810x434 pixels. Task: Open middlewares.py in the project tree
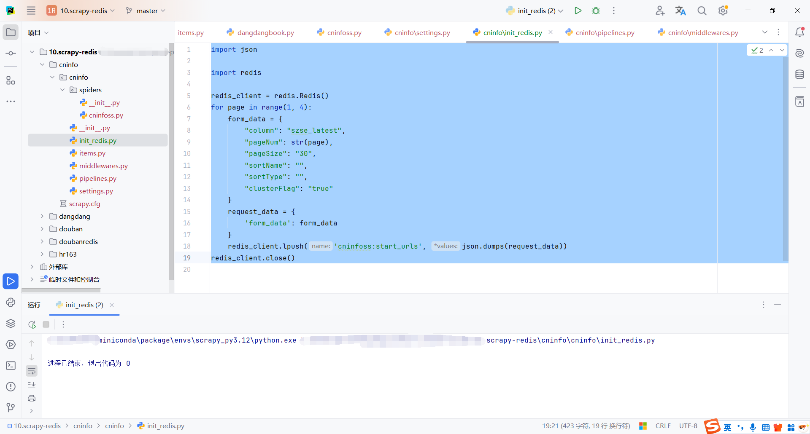tap(103, 166)
